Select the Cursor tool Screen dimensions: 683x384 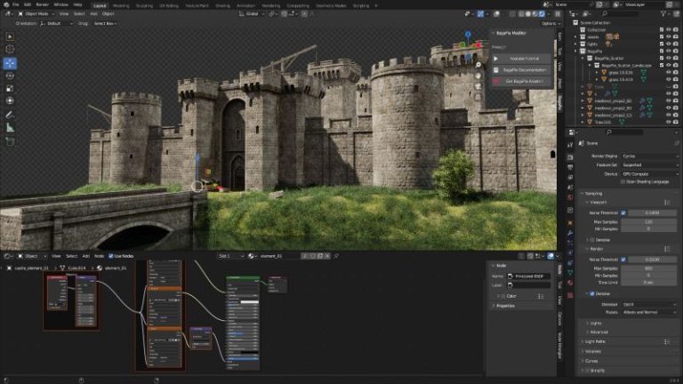(10, 49)
